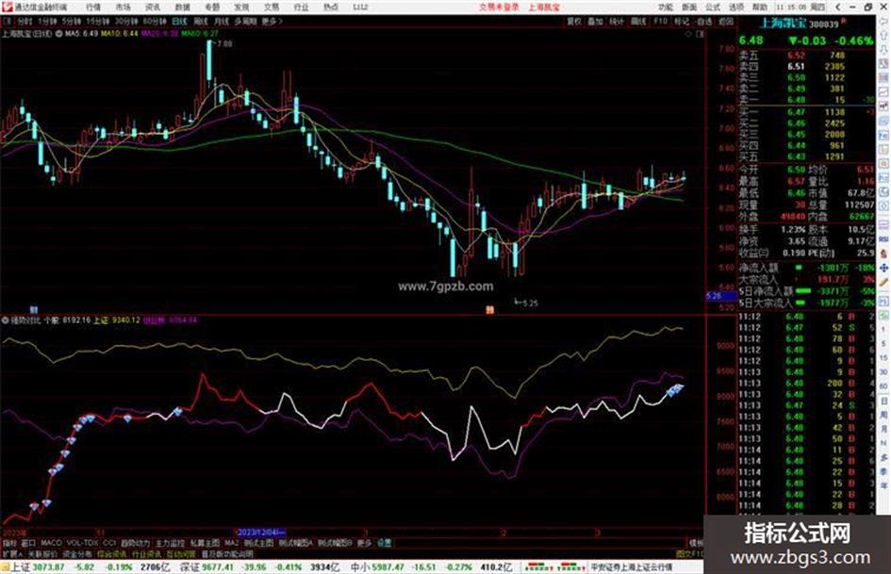Switch to the 30分钟 period tab
The height and width of the screenshot is (574, 891).
point(126,21)
